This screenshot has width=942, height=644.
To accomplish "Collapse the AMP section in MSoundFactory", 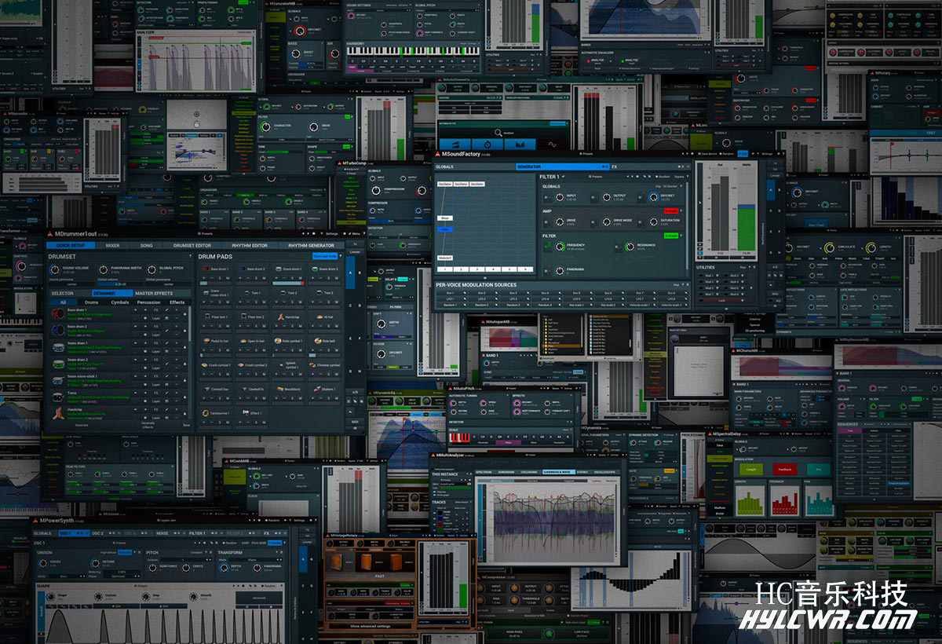I will [681, 210].
